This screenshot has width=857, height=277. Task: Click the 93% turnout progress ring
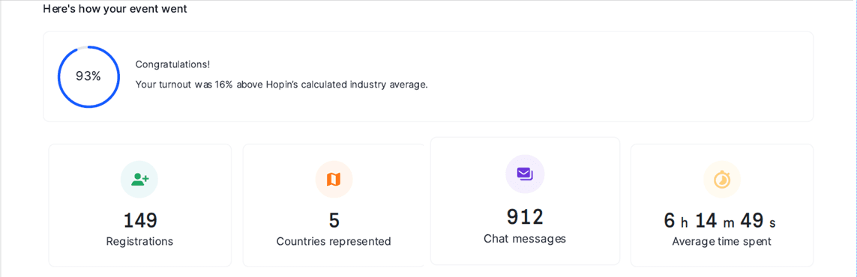[88, 76]
